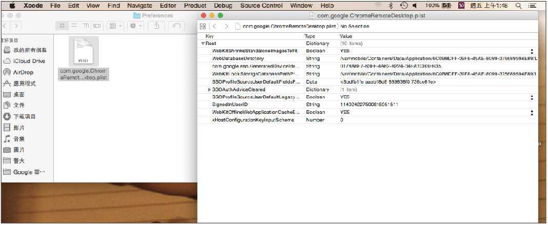548x225 pixels.
Task: Open the Debug menu
Action: pyautogui.click(x=223, y=6)
